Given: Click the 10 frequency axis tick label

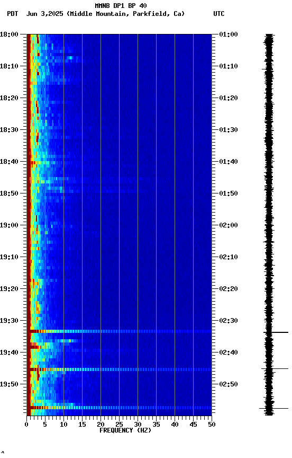Looking at the screenshot, I should pos(63,425).
